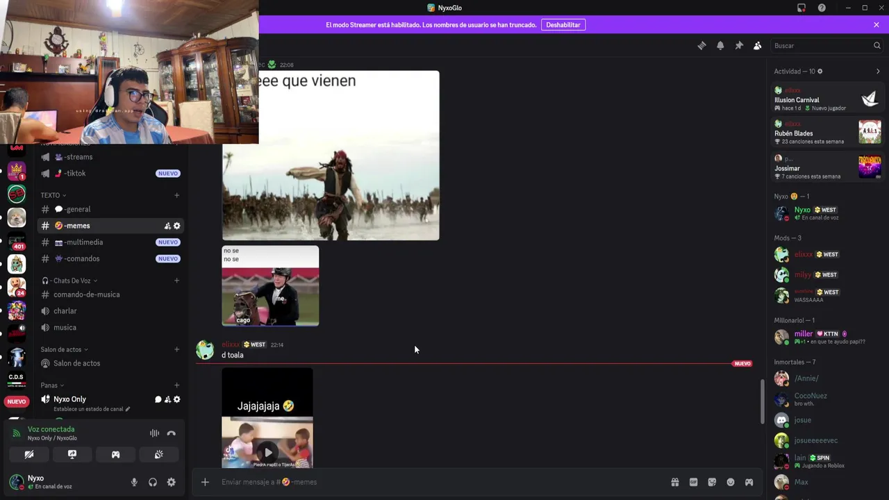889x500 pixels.
Task: Play the Jajajajaja video
Action: click(267, 453)
